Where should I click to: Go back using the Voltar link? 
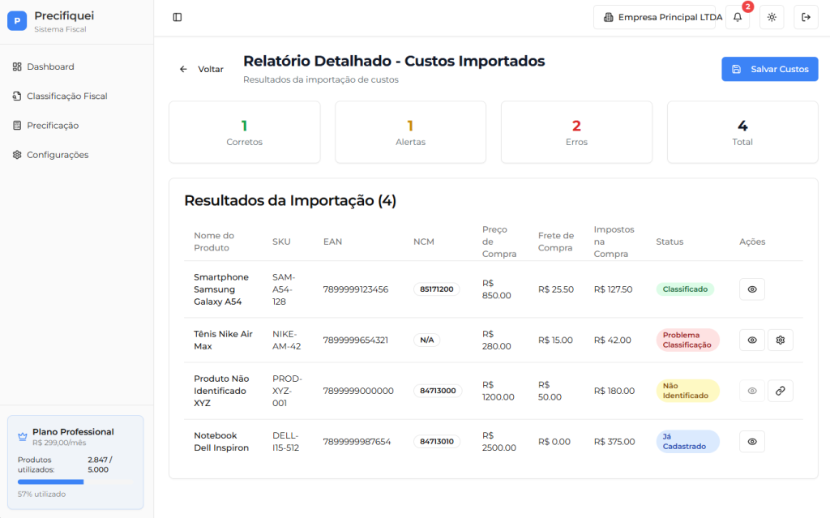coord(202,69)
